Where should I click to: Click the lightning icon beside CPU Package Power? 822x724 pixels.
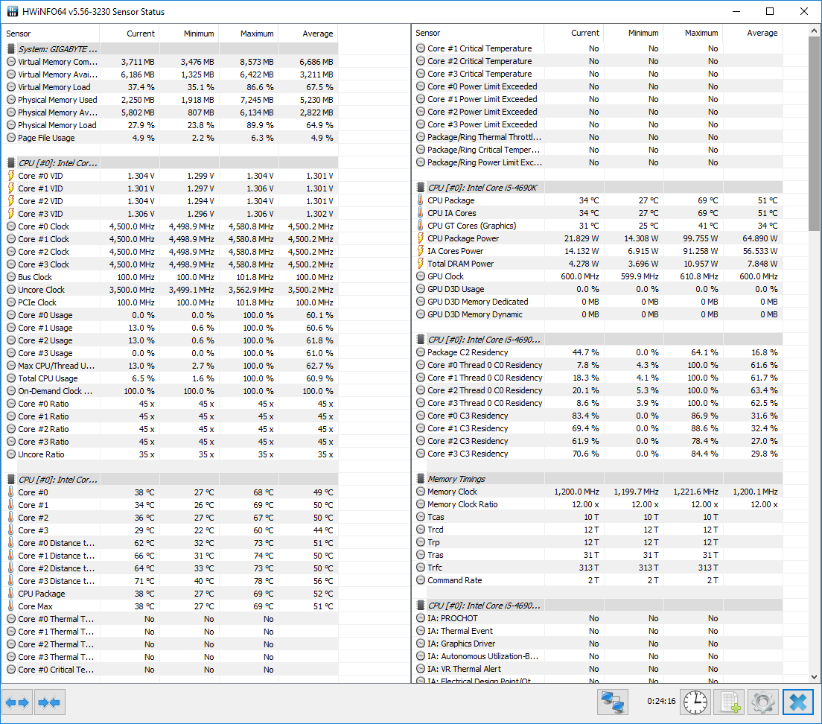pyautogui.click(x=421, y=238)
